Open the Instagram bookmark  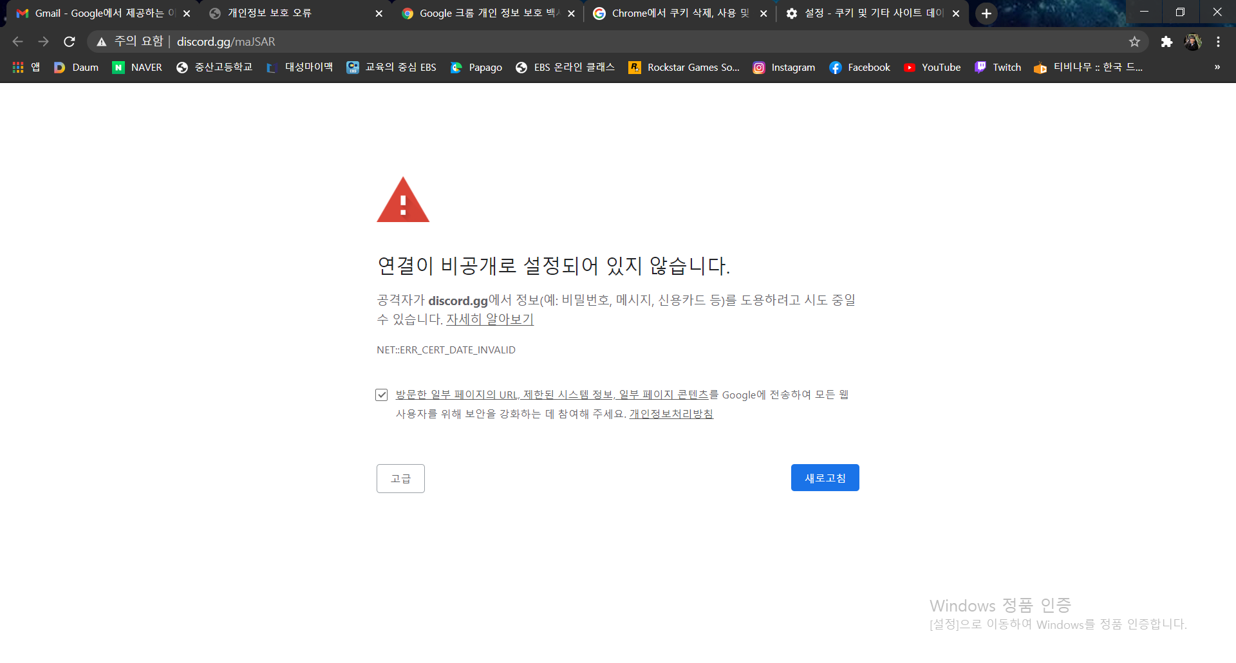pos(783,67)
